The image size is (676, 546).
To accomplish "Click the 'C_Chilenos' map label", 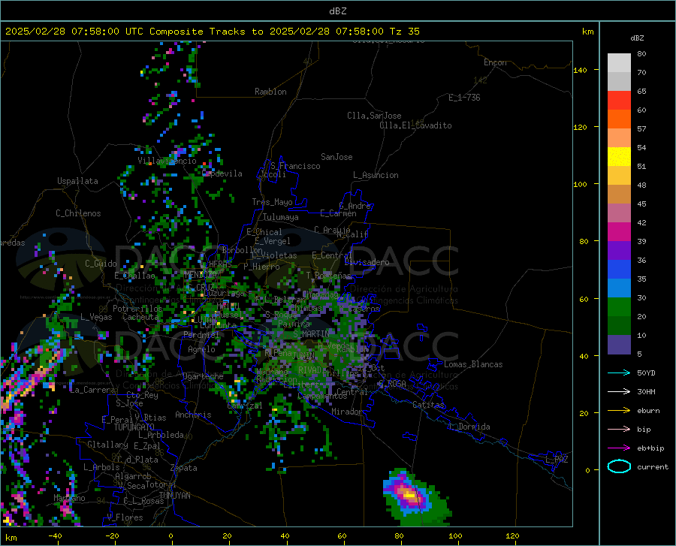I will (x=78, y=213).
